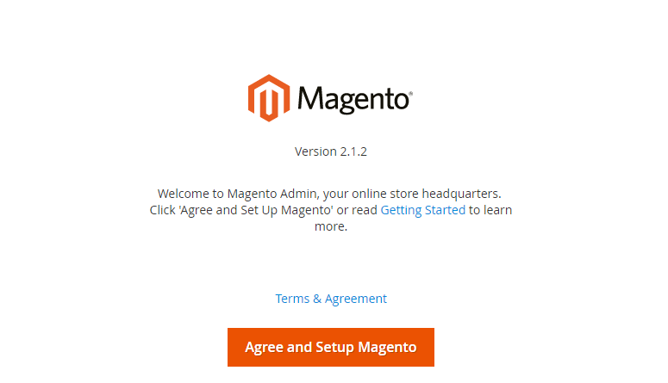Click the word 'Click' starting second welcome line
Screen dimensions: 668x383
click(162, 210)
